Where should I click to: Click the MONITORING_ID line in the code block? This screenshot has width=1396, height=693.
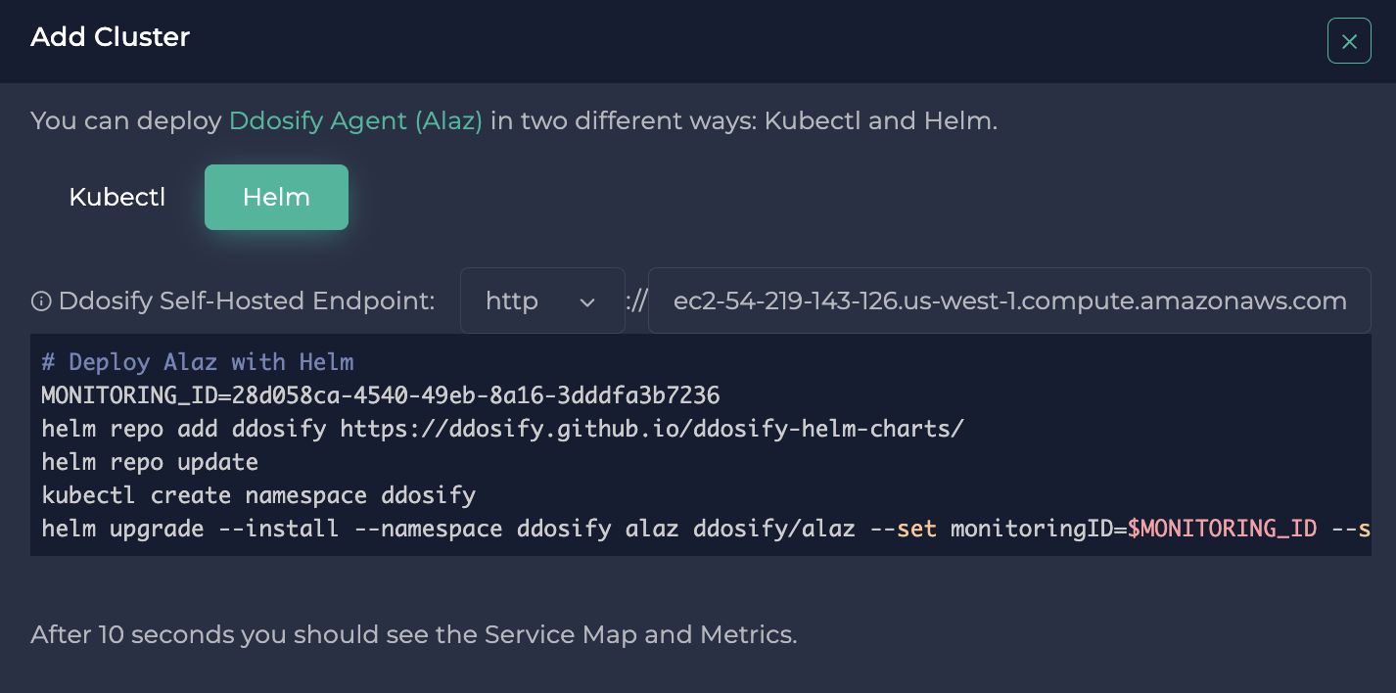coord(380,395)
